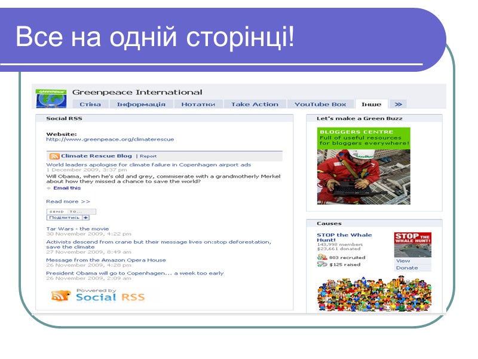Screen dimensions: 478x359
Task: Open Message from the Amazon Opera House post
Action: (106, 260)
